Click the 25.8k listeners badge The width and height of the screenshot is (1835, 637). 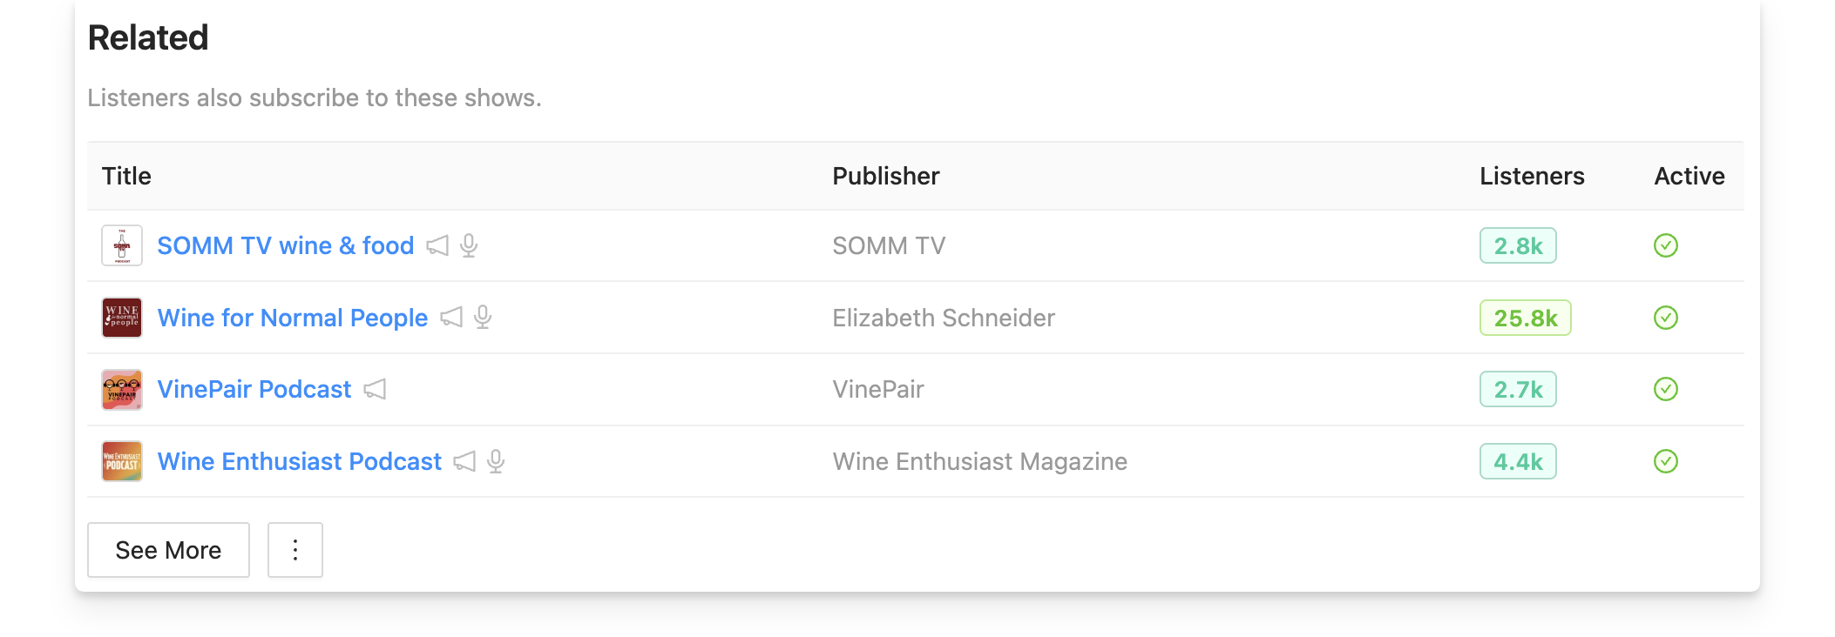click(x=1527, y=318)
